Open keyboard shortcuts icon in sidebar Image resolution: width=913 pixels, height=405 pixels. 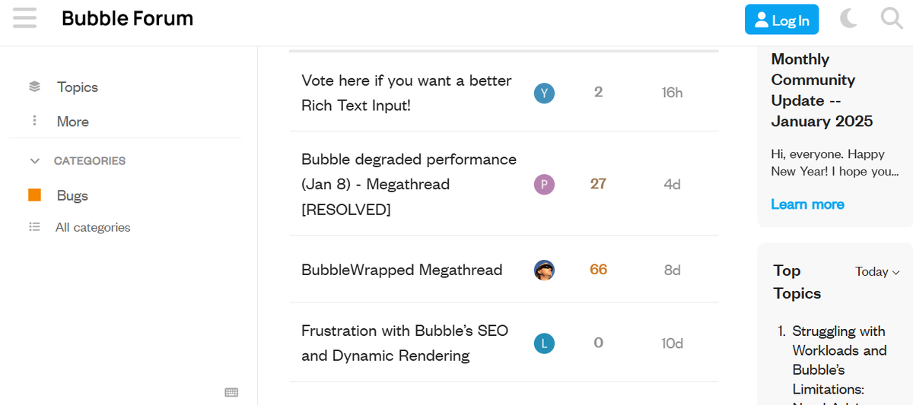pos(231,392)
